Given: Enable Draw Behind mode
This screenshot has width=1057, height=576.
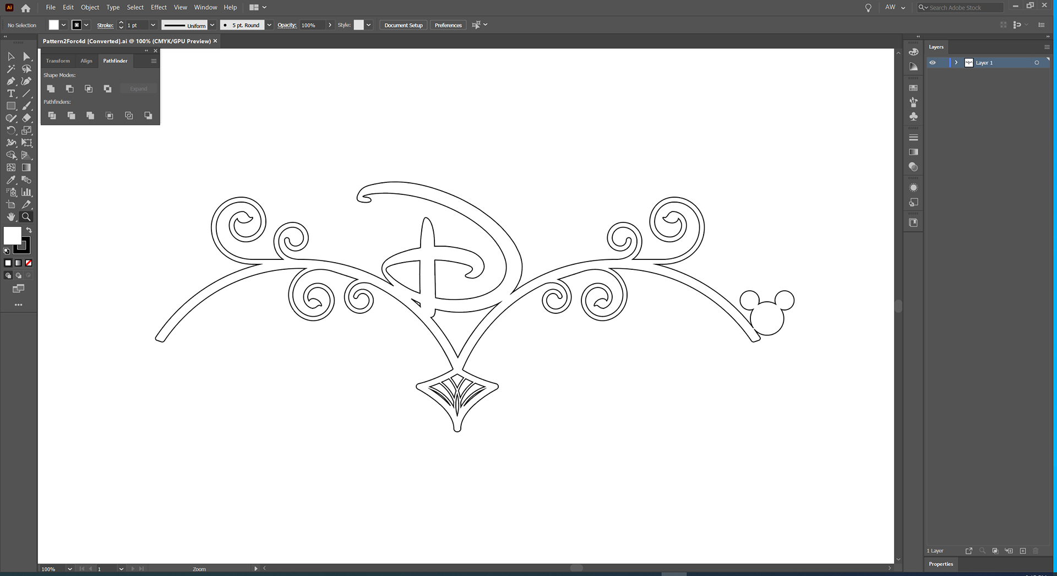Looking at the screenshot, I should tap(18, 275).
